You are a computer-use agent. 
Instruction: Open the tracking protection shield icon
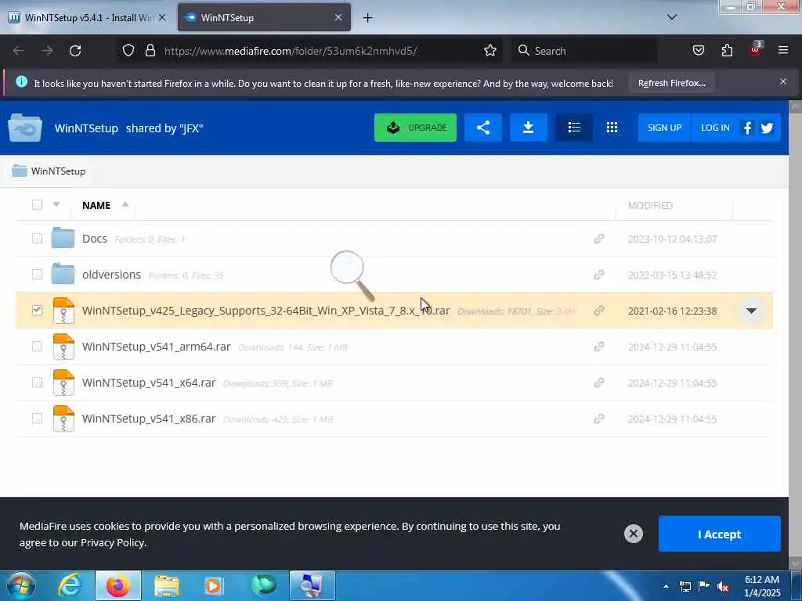(x=128, y=51)
